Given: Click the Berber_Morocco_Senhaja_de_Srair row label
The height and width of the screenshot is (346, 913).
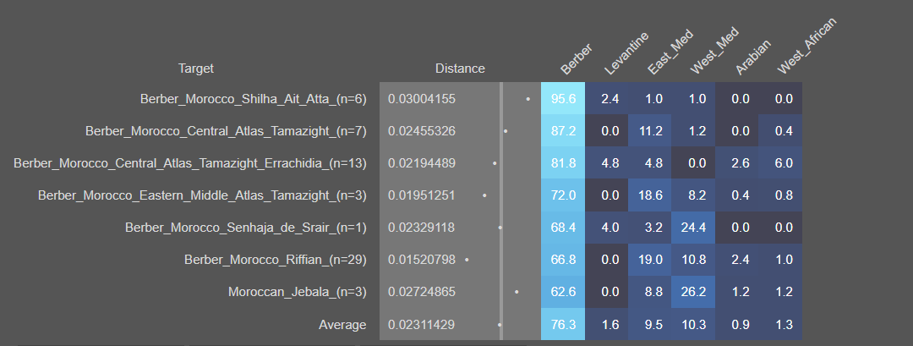Looking at the screenshot, I should click(x=245, y=228).
